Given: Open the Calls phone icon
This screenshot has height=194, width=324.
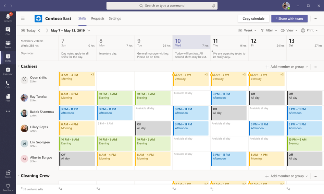Looking at the screenshot, I should pyautogui.click(x=8, y=84).
